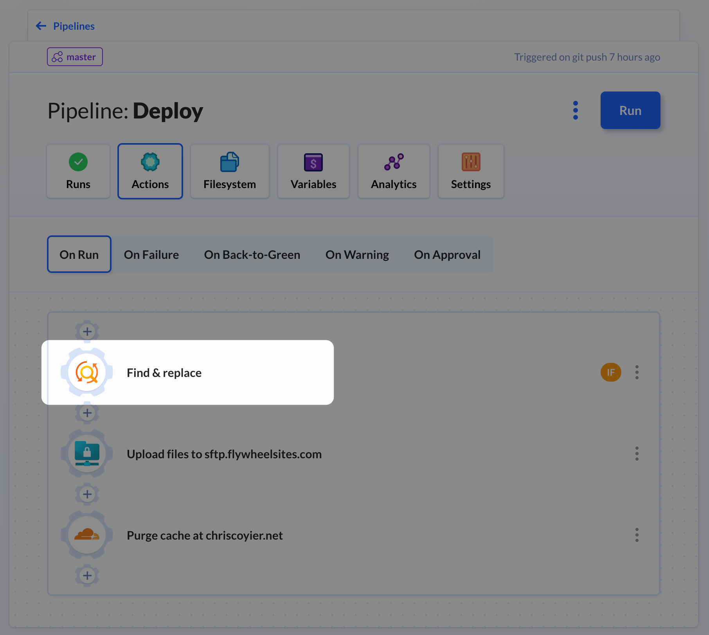This screenshot has height=635, width=709.
Task: Open Purge cache at chriscoyier.net action
Action: click(x=205, y=535)
